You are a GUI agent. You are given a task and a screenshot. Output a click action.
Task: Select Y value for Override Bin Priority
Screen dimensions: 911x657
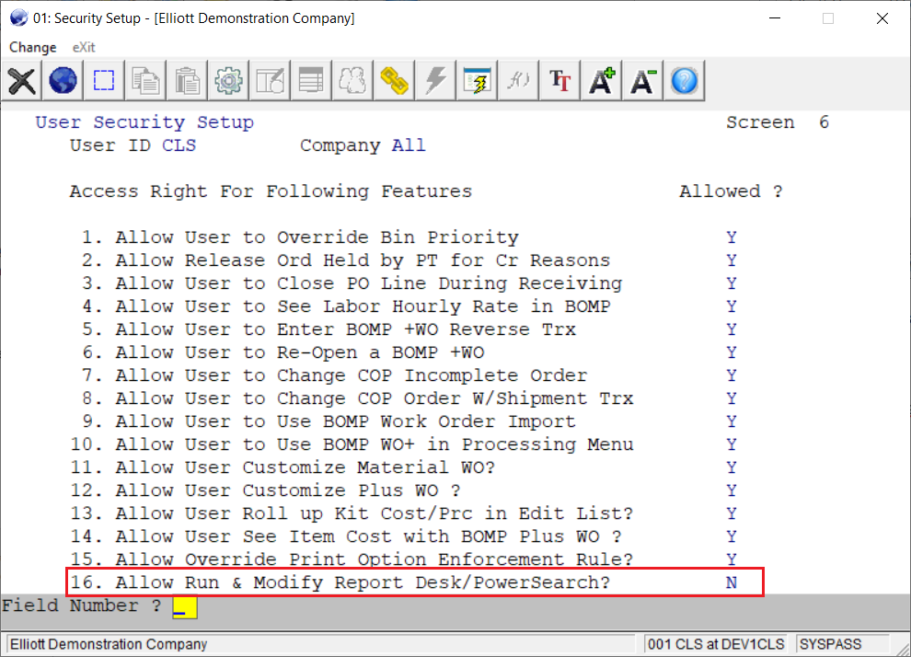pos(732,237)
